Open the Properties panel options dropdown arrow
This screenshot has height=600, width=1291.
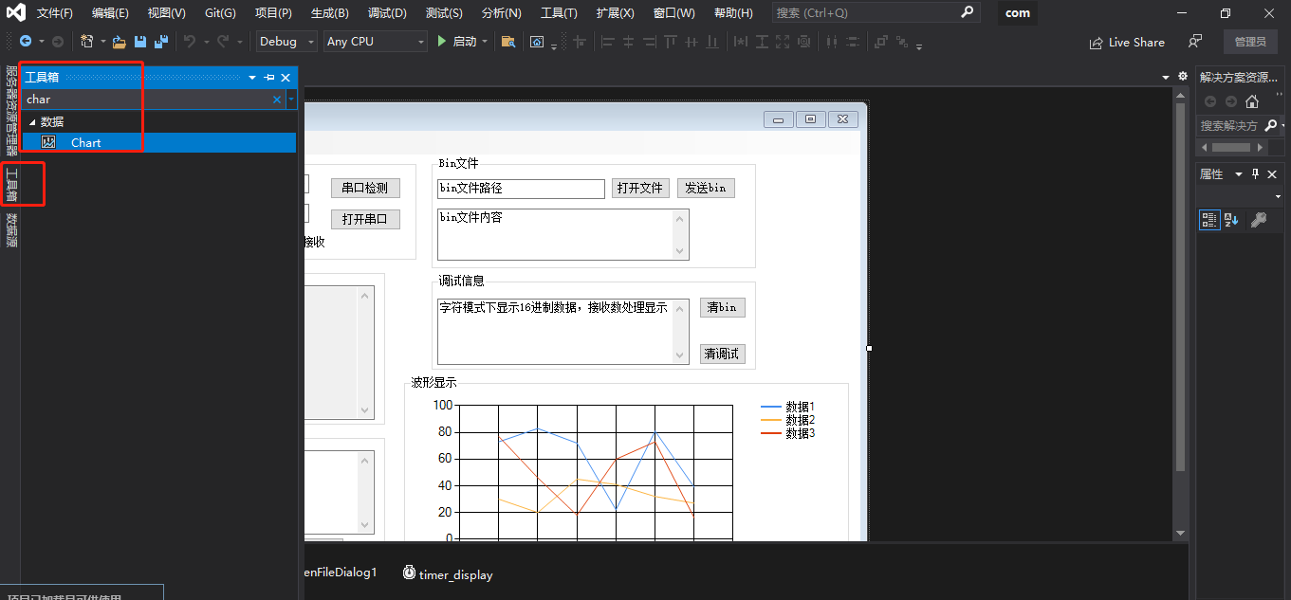pos(1239,173)
